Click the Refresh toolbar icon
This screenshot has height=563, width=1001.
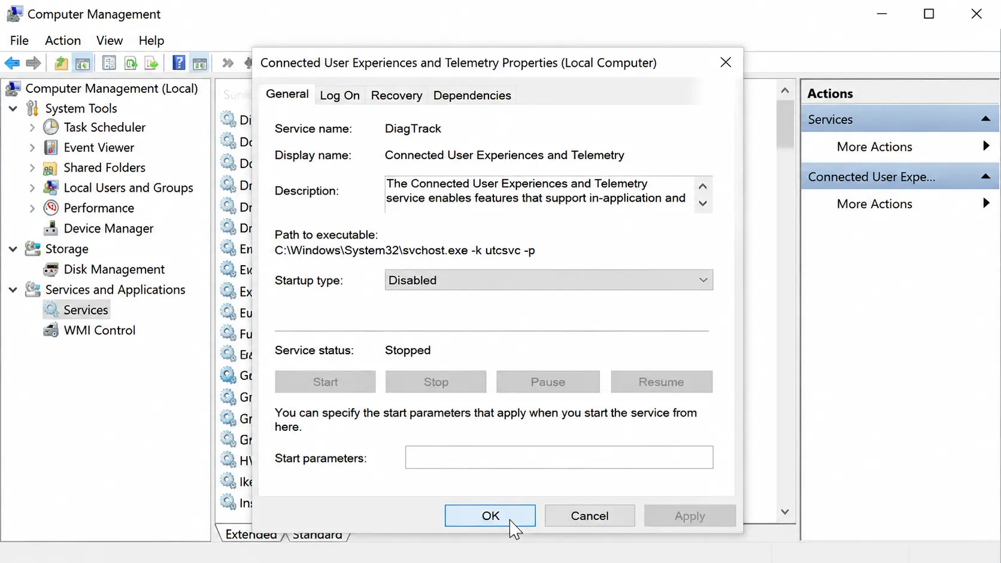click(x=131, y=63)
